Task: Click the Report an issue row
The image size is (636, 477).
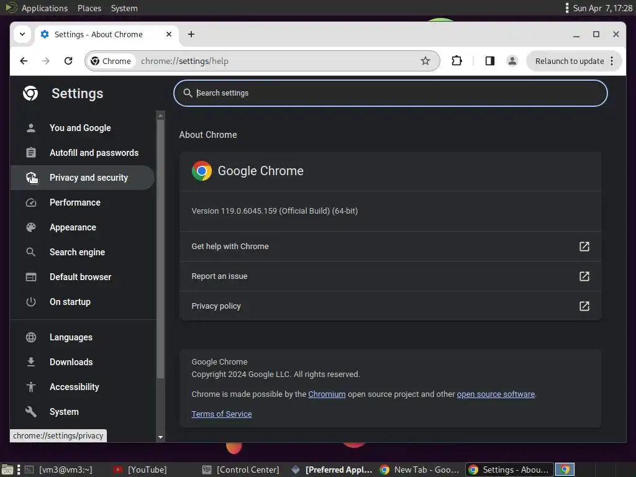Action: (390, 276)
